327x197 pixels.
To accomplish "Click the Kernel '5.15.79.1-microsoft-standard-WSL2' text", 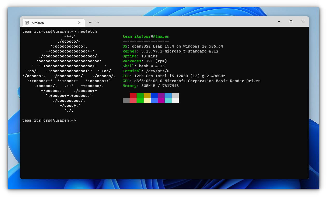I will pyautogui.click(x=180, y=51).
